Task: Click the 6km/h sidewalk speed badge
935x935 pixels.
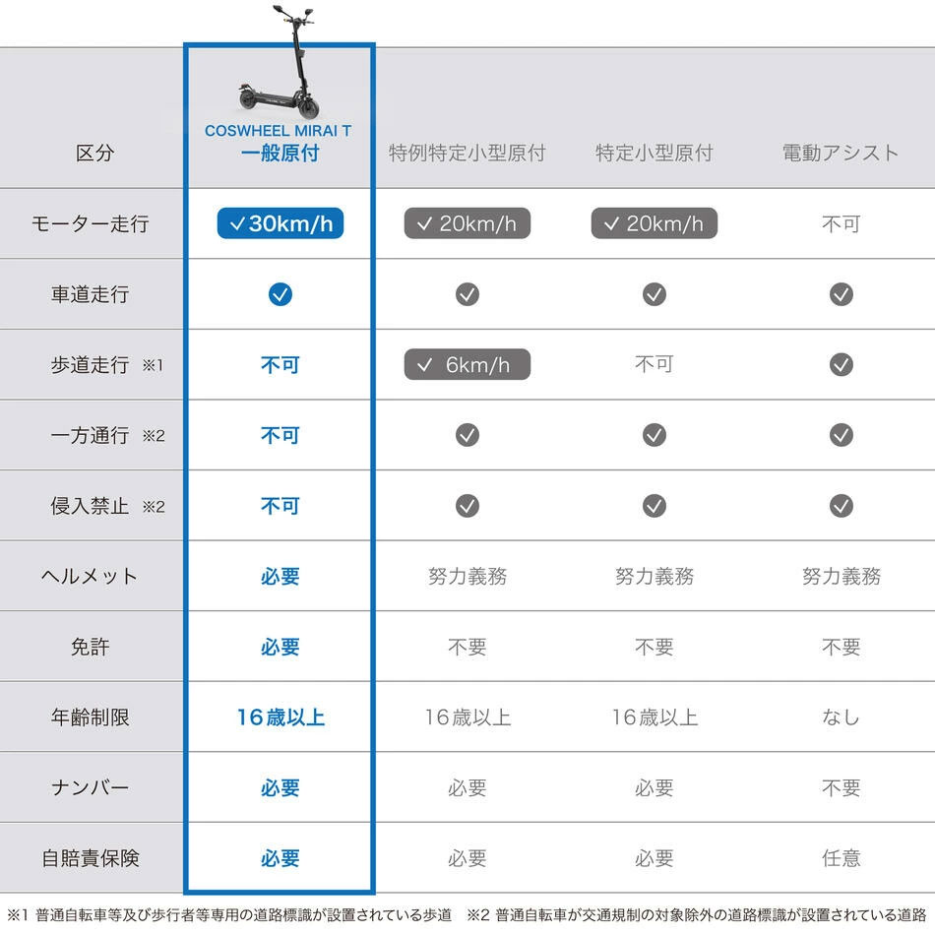Action: point(467,364)
